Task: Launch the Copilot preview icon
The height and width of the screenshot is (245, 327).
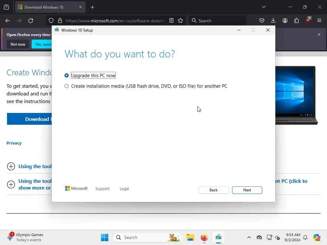Action: pos(316,237)
